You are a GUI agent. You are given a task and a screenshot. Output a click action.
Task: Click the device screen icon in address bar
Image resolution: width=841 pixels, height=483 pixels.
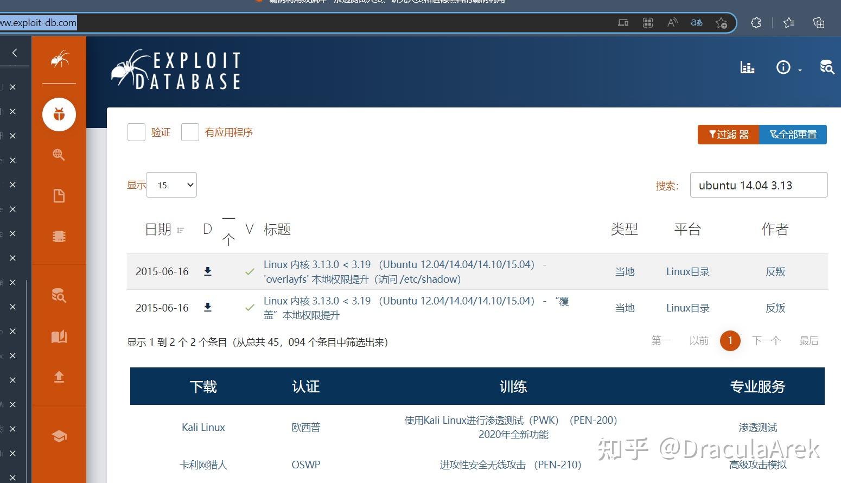point(623,23)
